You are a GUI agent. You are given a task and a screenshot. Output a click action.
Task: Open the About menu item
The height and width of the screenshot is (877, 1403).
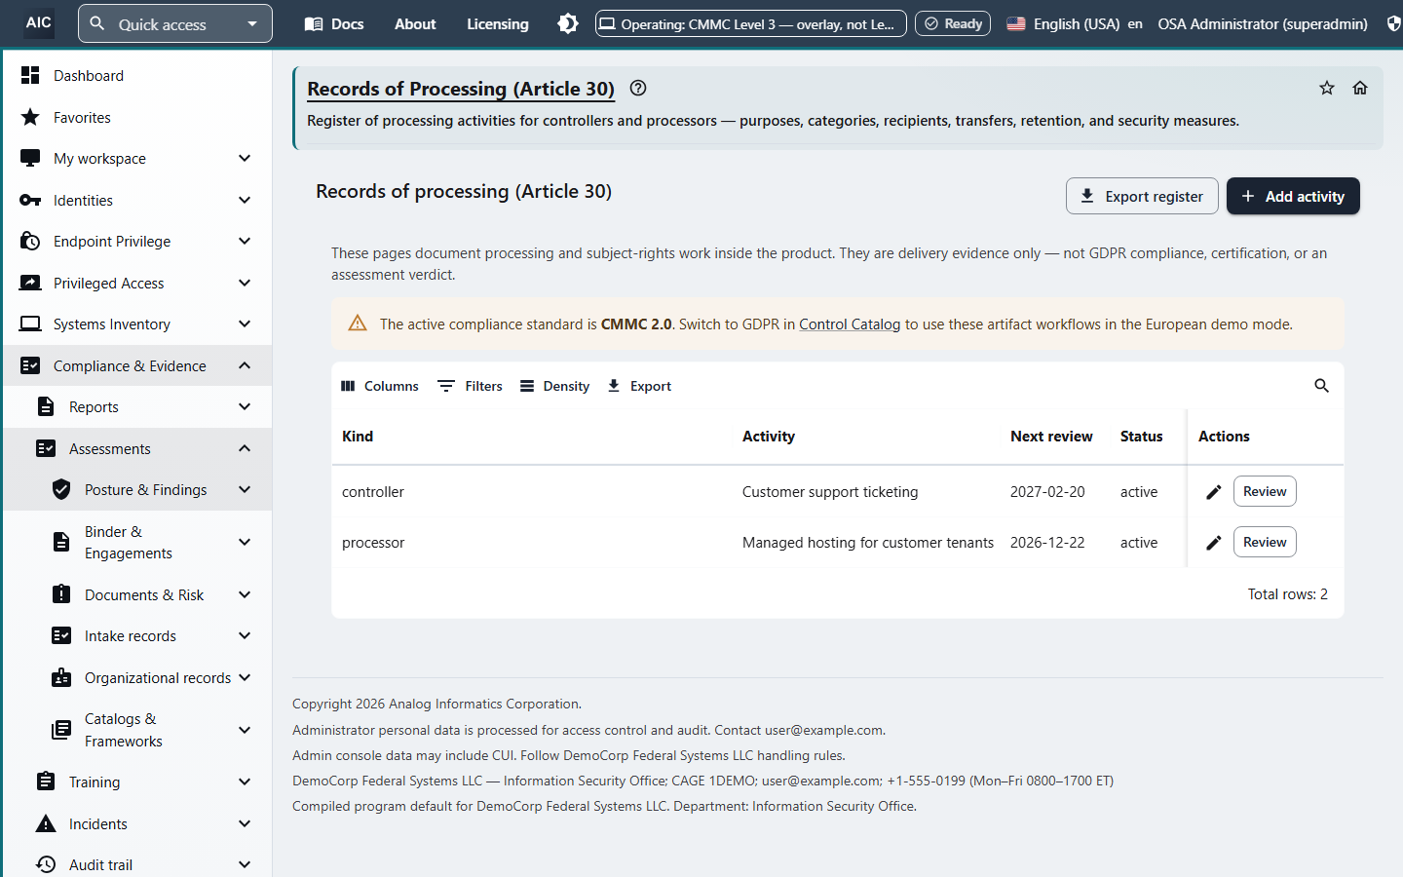(x=415, y=23)
